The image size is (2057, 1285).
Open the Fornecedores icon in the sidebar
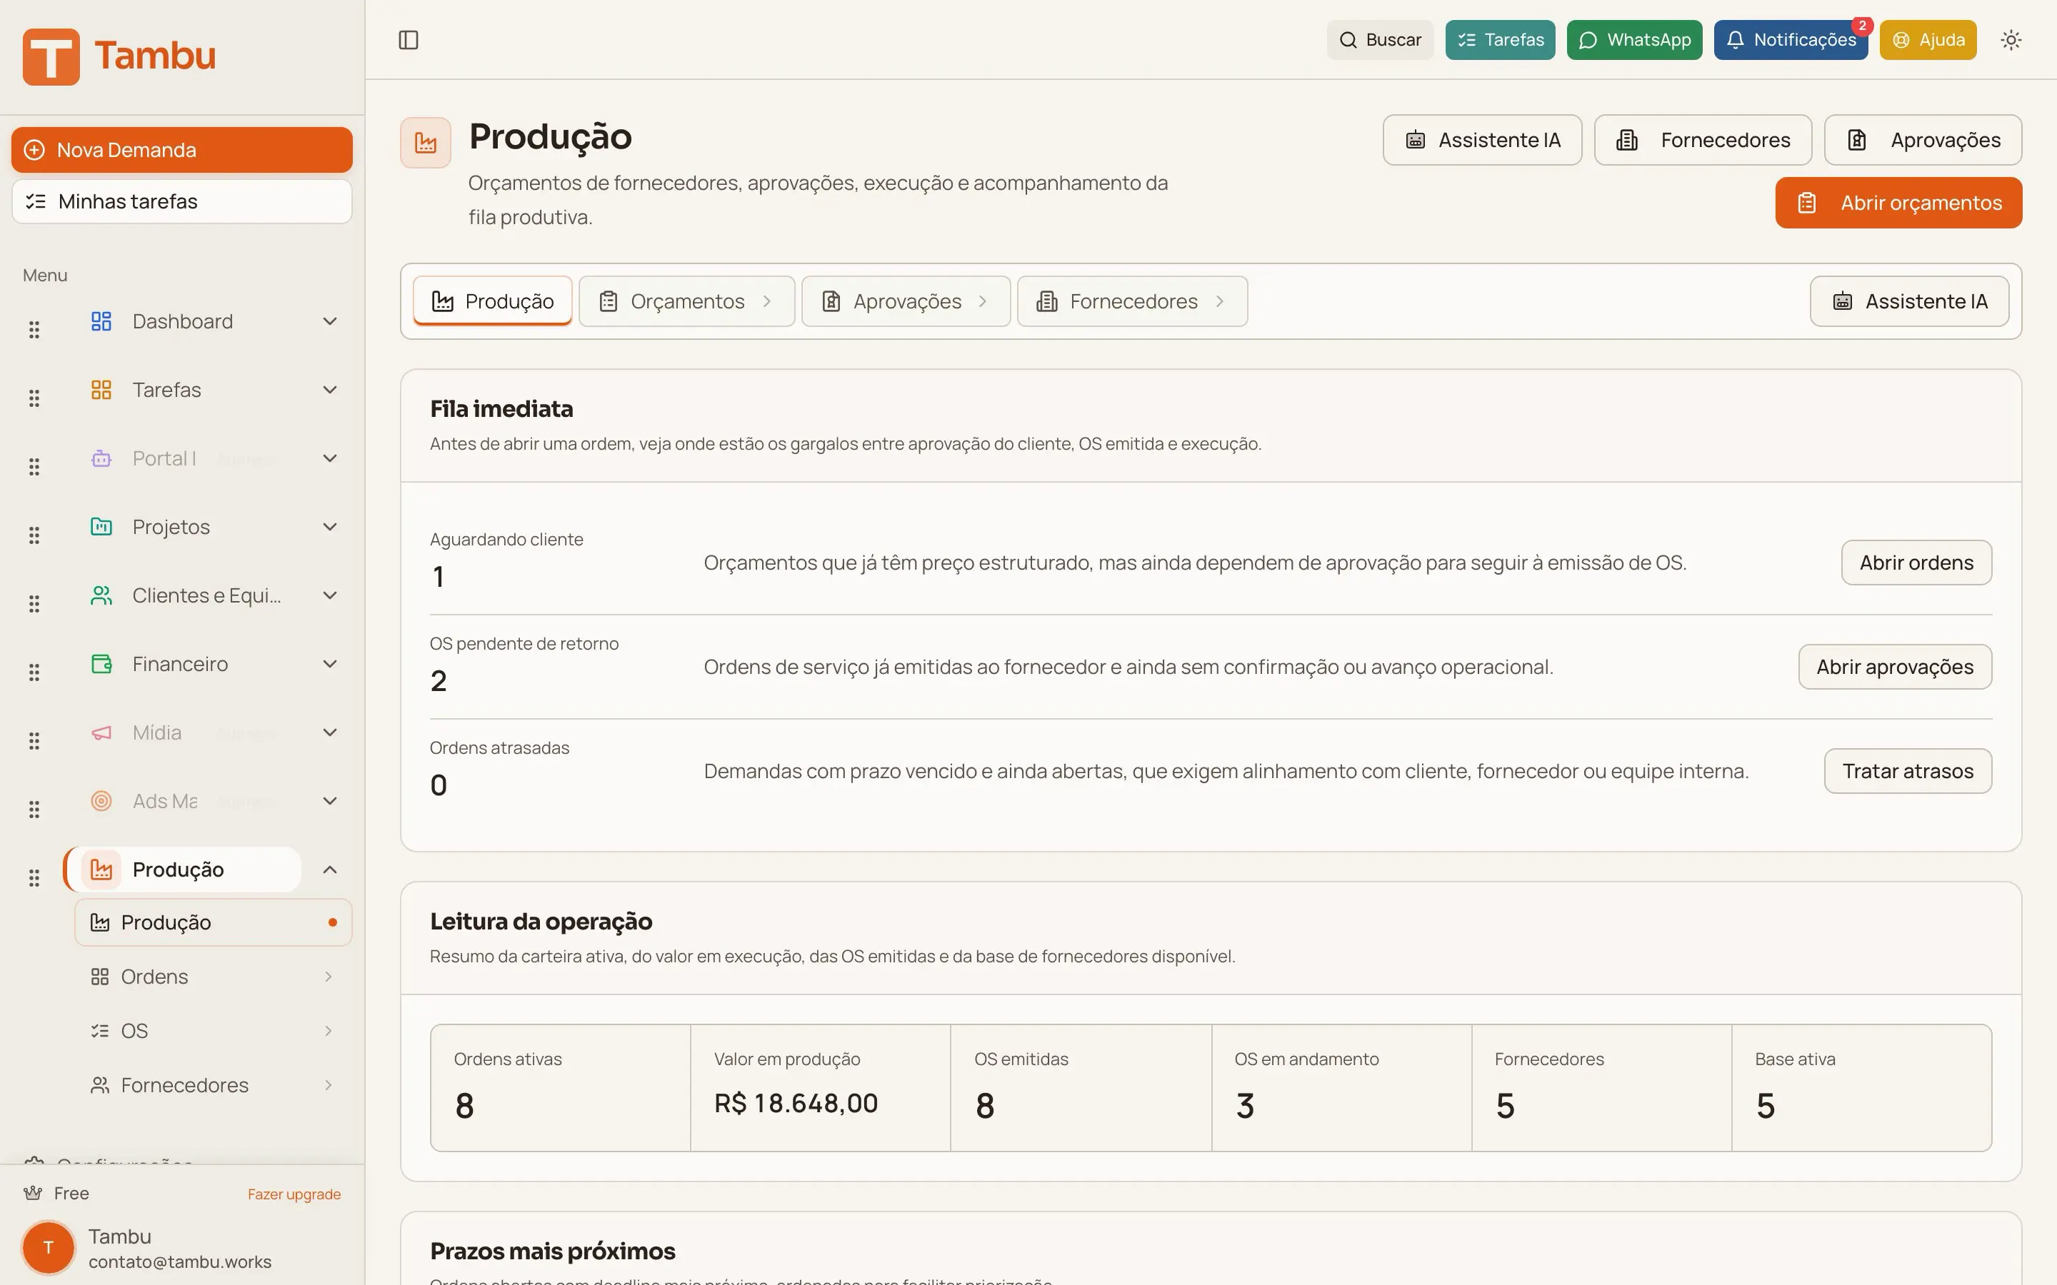(x=100, y=1084)
